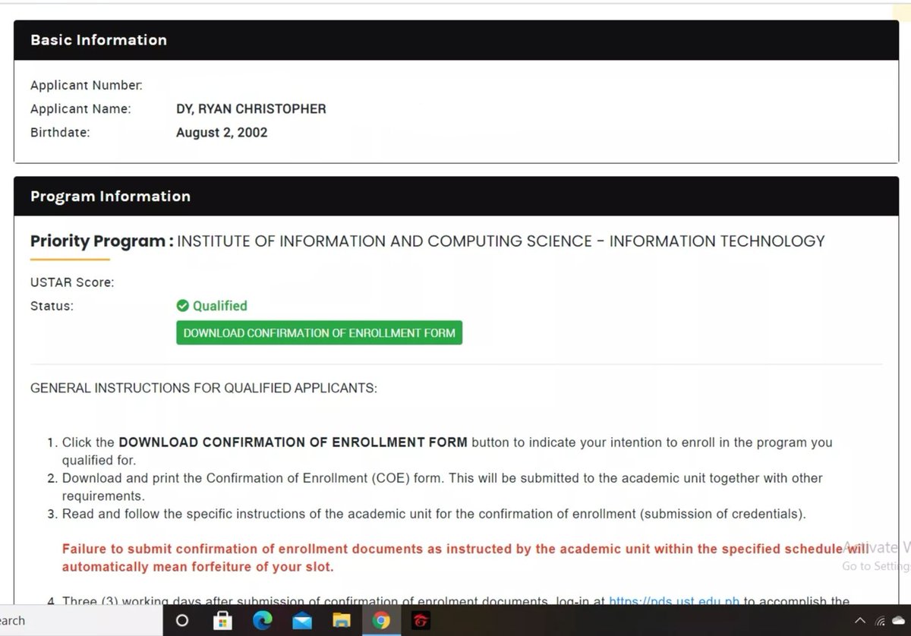Select the birthdate August 2, 2002

coord(222,133)
